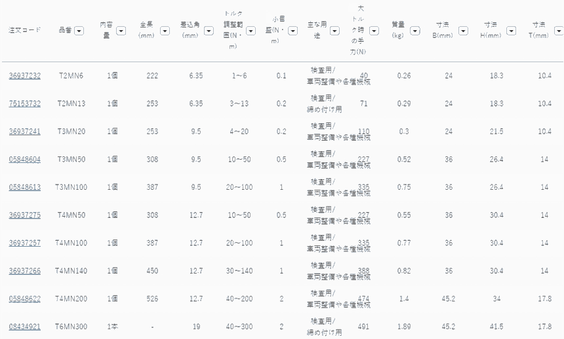Click the 小目盛 filter arrow icon
This screenshot has height=339, width=564.
(291, 31)
